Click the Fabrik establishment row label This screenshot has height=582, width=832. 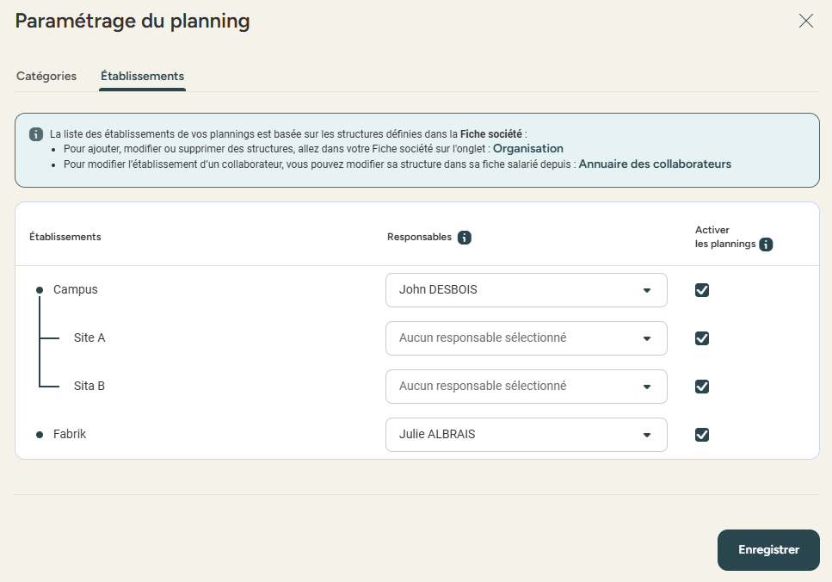70,434
